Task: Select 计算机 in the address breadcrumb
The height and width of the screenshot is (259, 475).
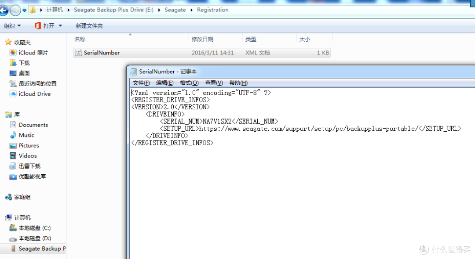Action: pos(55,10)
